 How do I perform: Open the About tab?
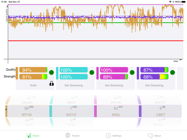coord(154,136)
